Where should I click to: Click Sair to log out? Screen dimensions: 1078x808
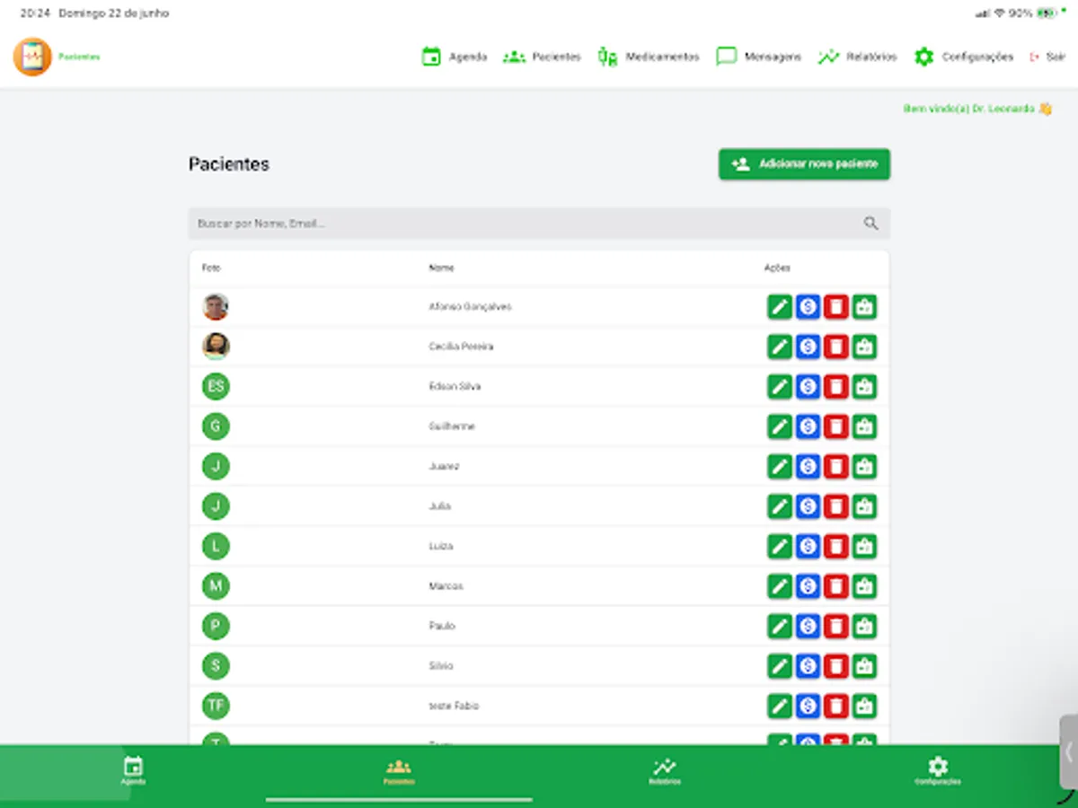tap(1047, 57)
